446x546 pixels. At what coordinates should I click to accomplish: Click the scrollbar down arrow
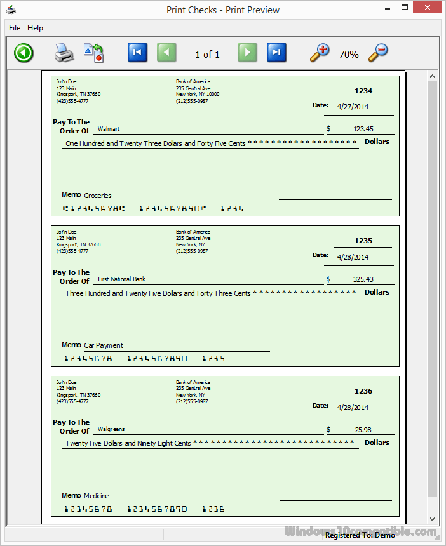point(433,519)
